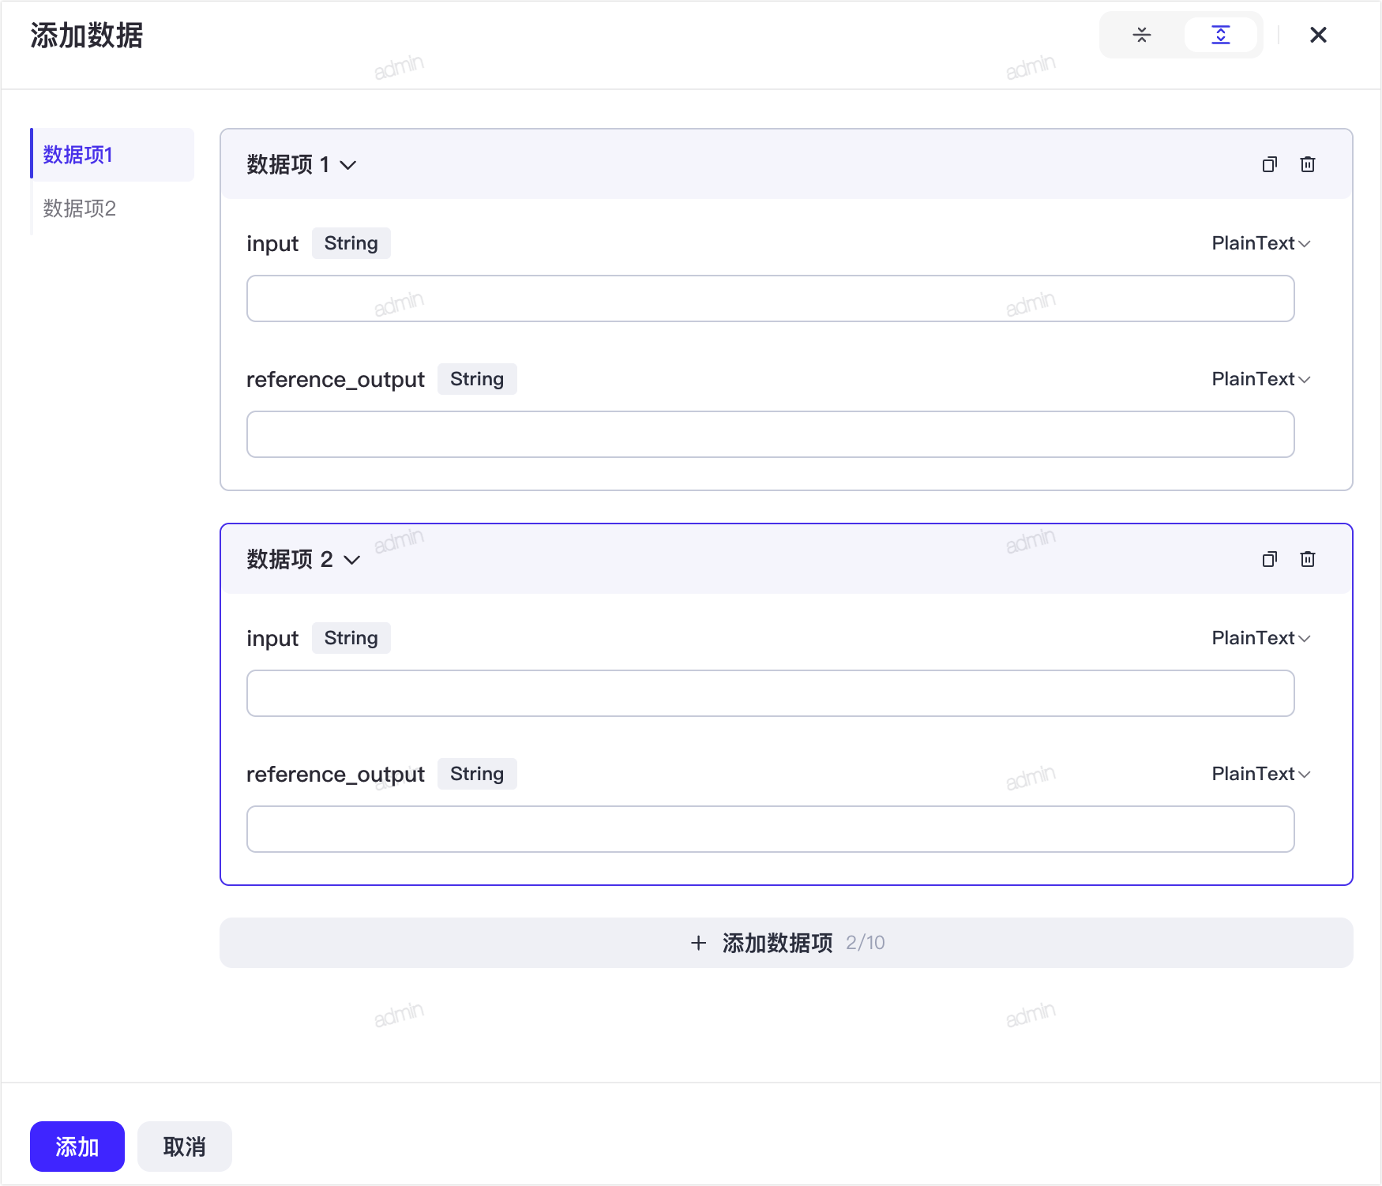Click the 添加数据 dialog title
1382x1186 pixels.
(x=87, y=36)
